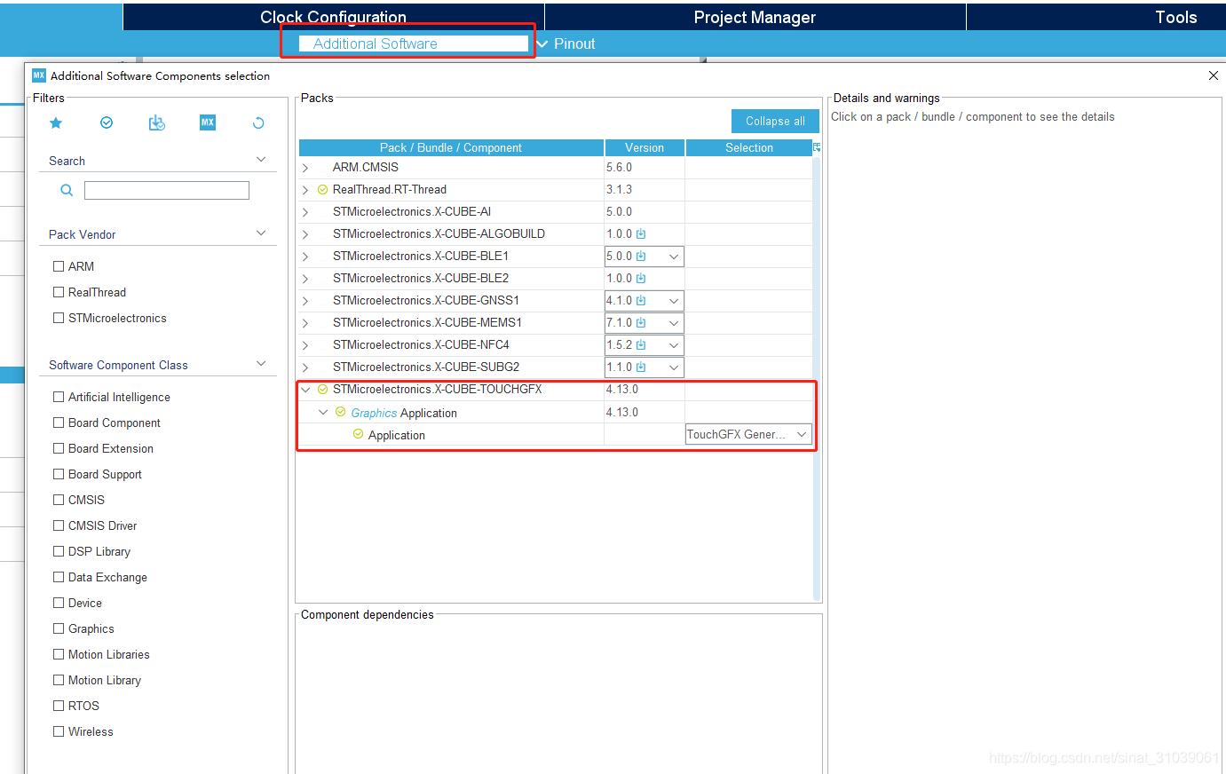Enable the Board Component checkbox
Viewport: 1226px width, 774px height.
tap(59, 423)
